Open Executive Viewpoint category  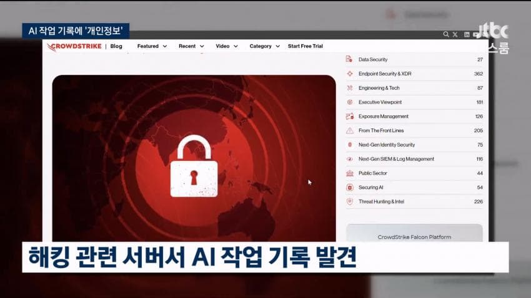380,102
